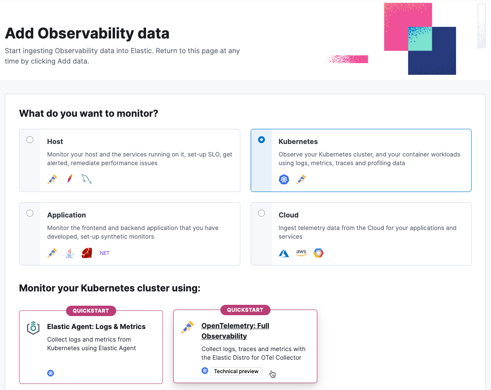
Task: Select the Kubernetes radio button
Action: 261,140
